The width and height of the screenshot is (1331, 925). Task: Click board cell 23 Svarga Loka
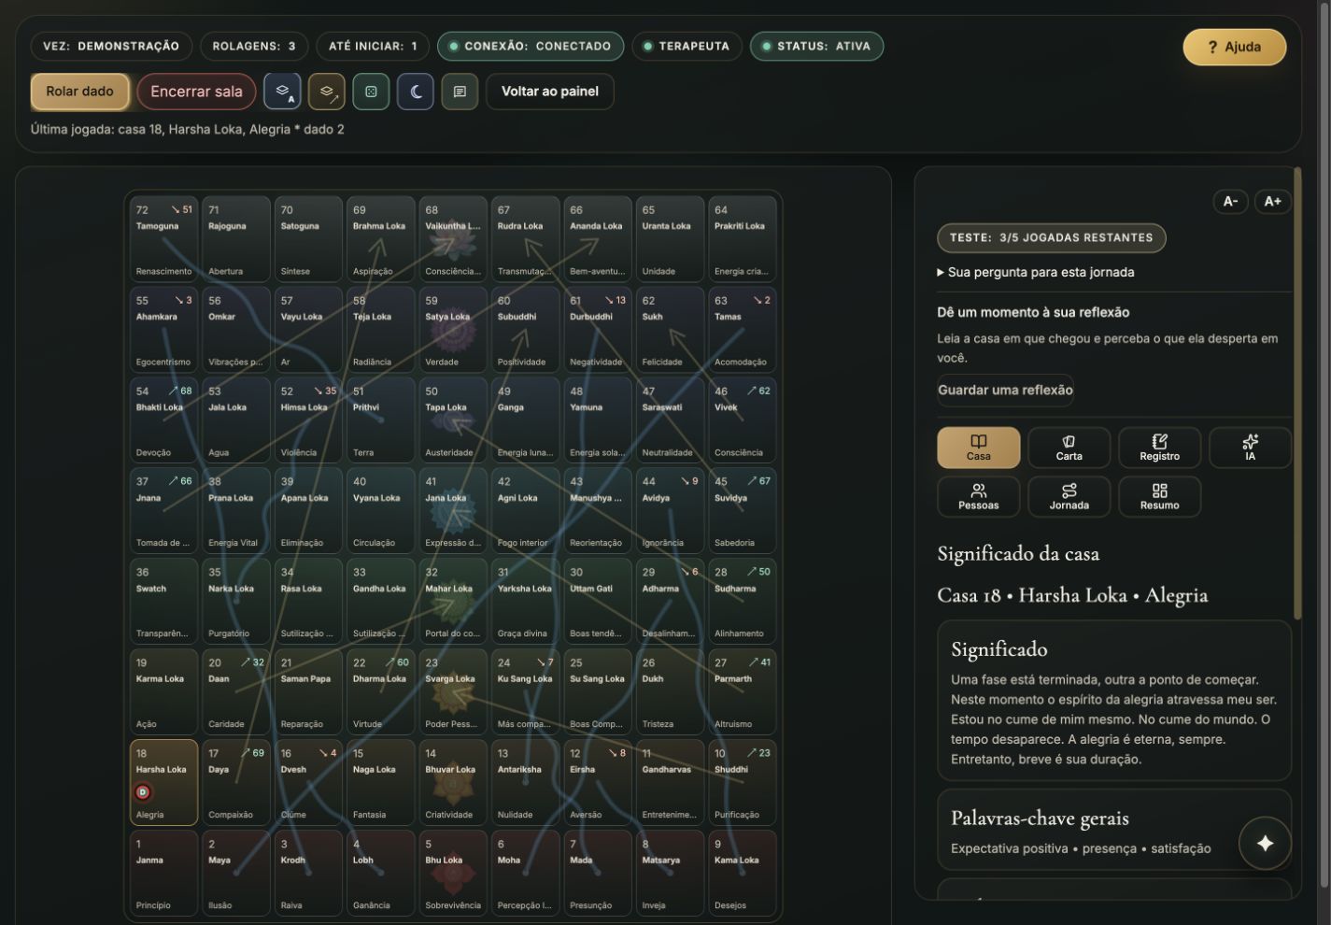(453, 691)
